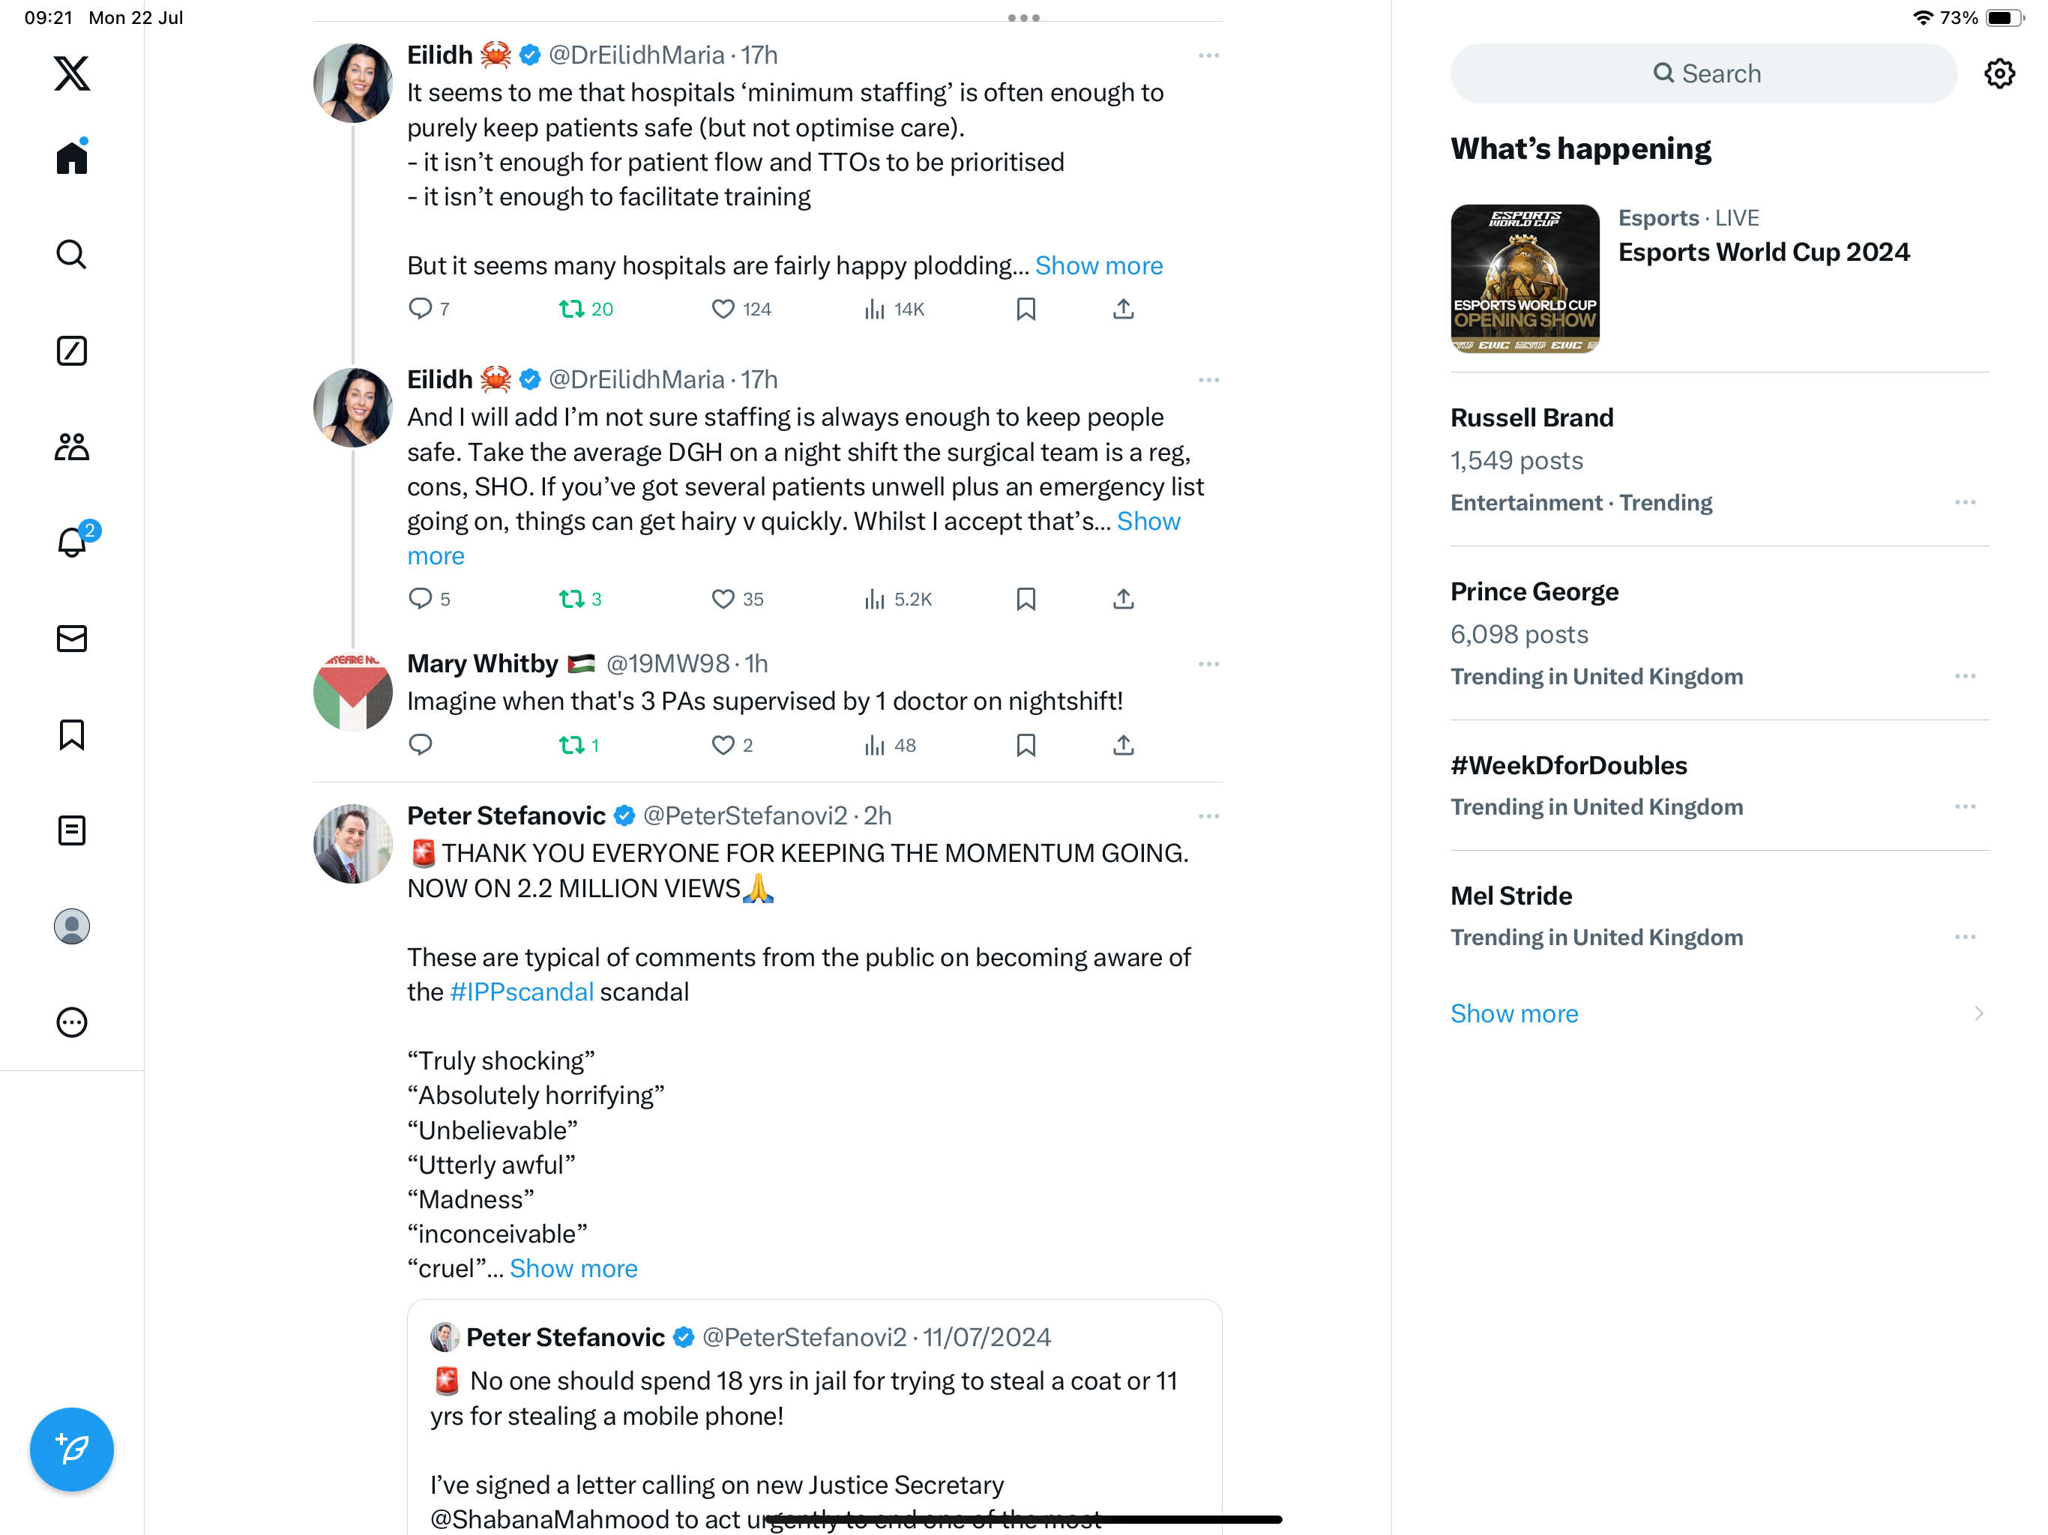The image size is (2048, 1535).
Task: Open the Communities sidebar icon
Action: tap(71, 447)
